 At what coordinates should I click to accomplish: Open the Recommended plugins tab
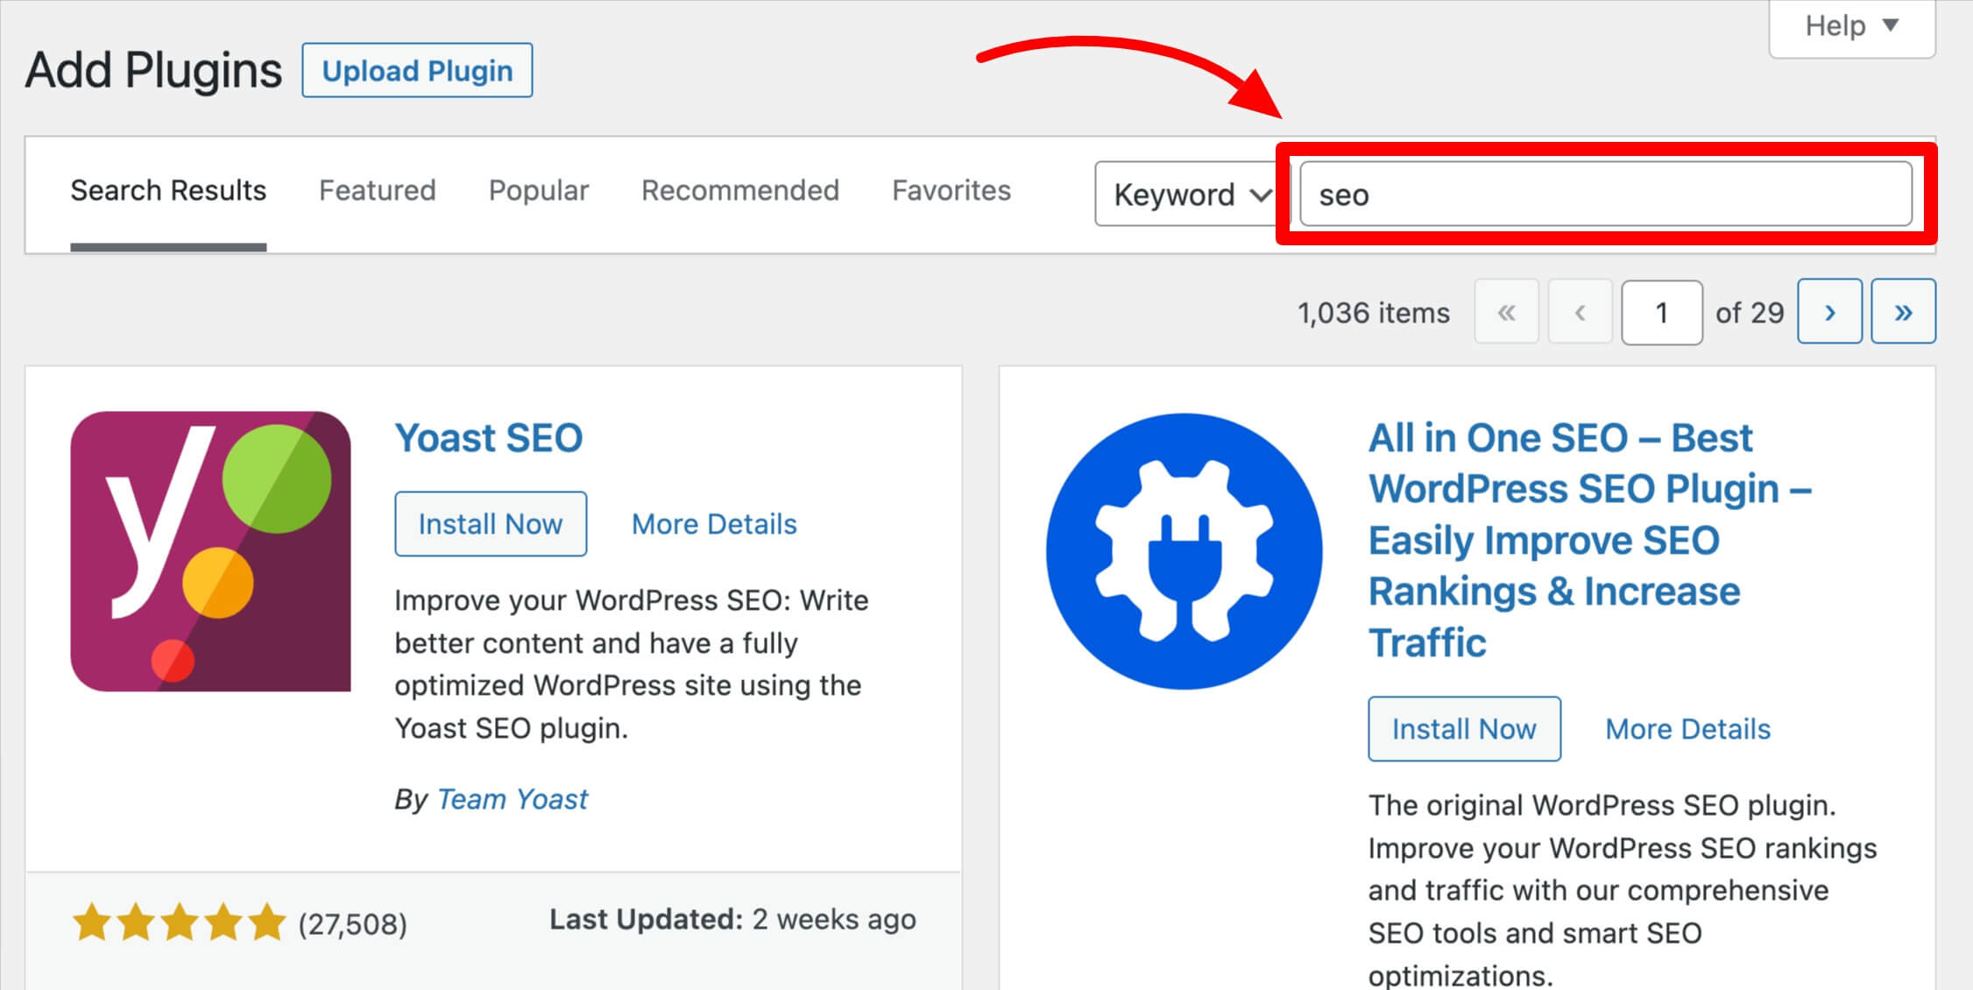(x=740, y=190)
